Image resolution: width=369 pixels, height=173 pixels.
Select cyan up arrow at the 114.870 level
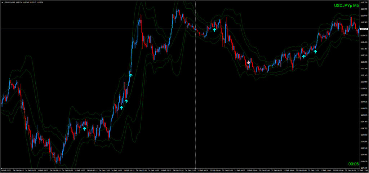(121, 107)
